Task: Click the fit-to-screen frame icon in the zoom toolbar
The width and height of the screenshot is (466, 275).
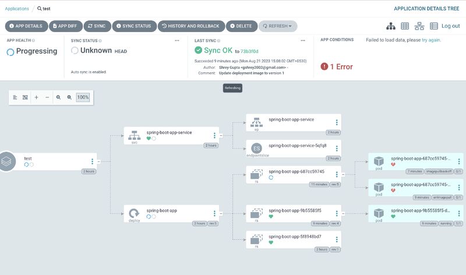Action: [25, 97]
